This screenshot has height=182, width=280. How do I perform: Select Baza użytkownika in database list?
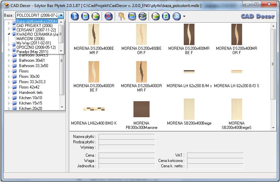[x=37, y=21]
